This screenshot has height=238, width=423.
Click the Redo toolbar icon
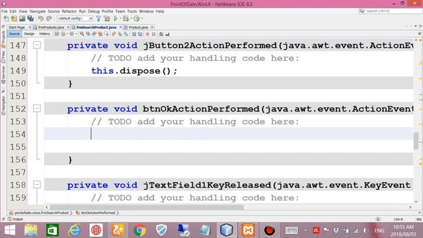point(49,19)
